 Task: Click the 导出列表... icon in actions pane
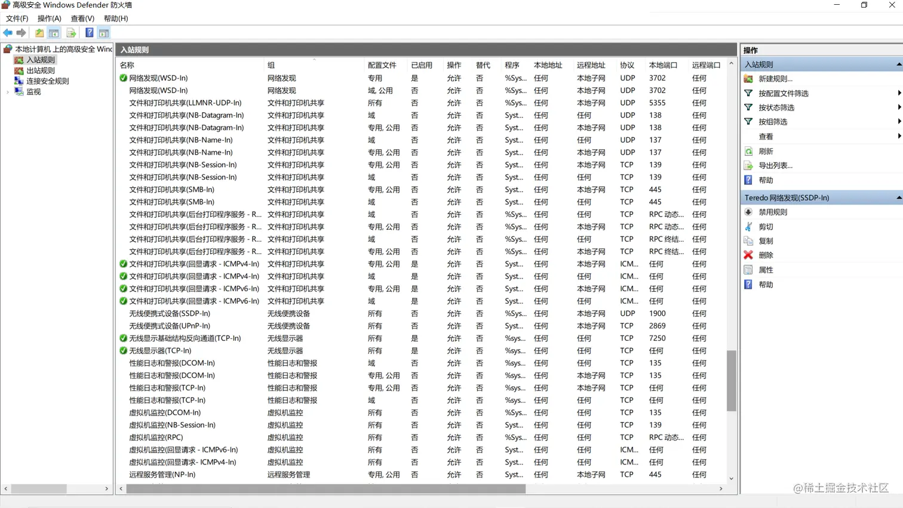click(748, 165)
